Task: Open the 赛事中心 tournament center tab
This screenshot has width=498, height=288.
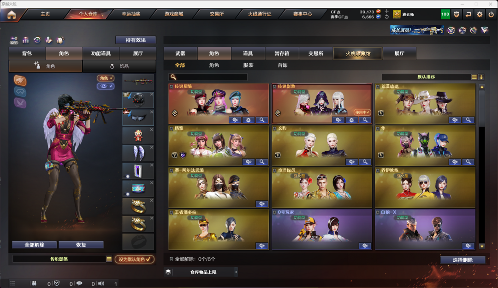Action: [302, 14]
